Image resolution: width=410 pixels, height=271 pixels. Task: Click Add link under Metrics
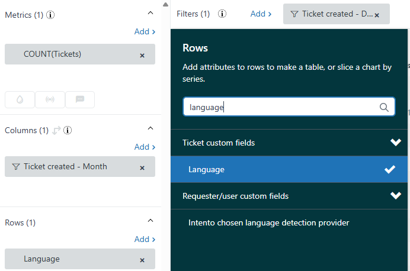(x=145, y=31)
